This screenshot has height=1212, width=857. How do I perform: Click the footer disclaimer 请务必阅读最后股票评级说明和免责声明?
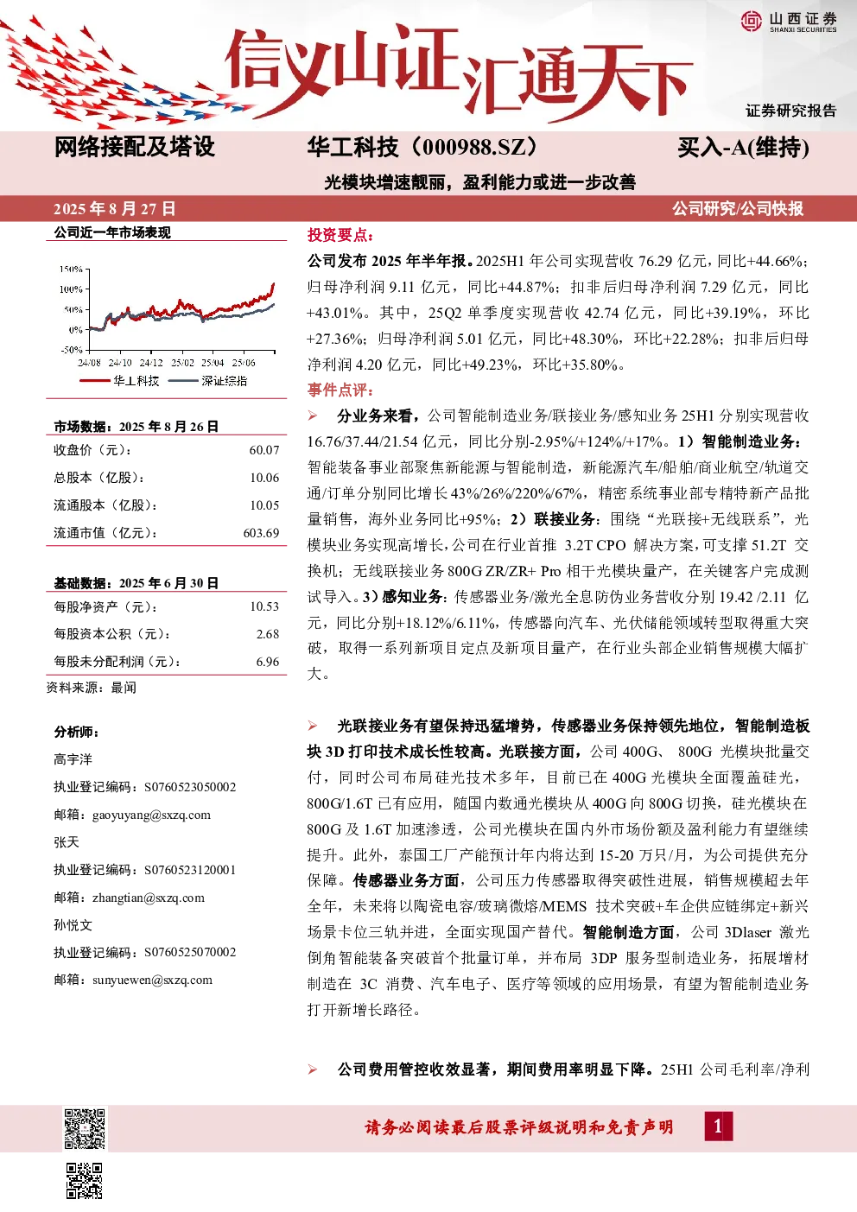tap(519, 1127)
